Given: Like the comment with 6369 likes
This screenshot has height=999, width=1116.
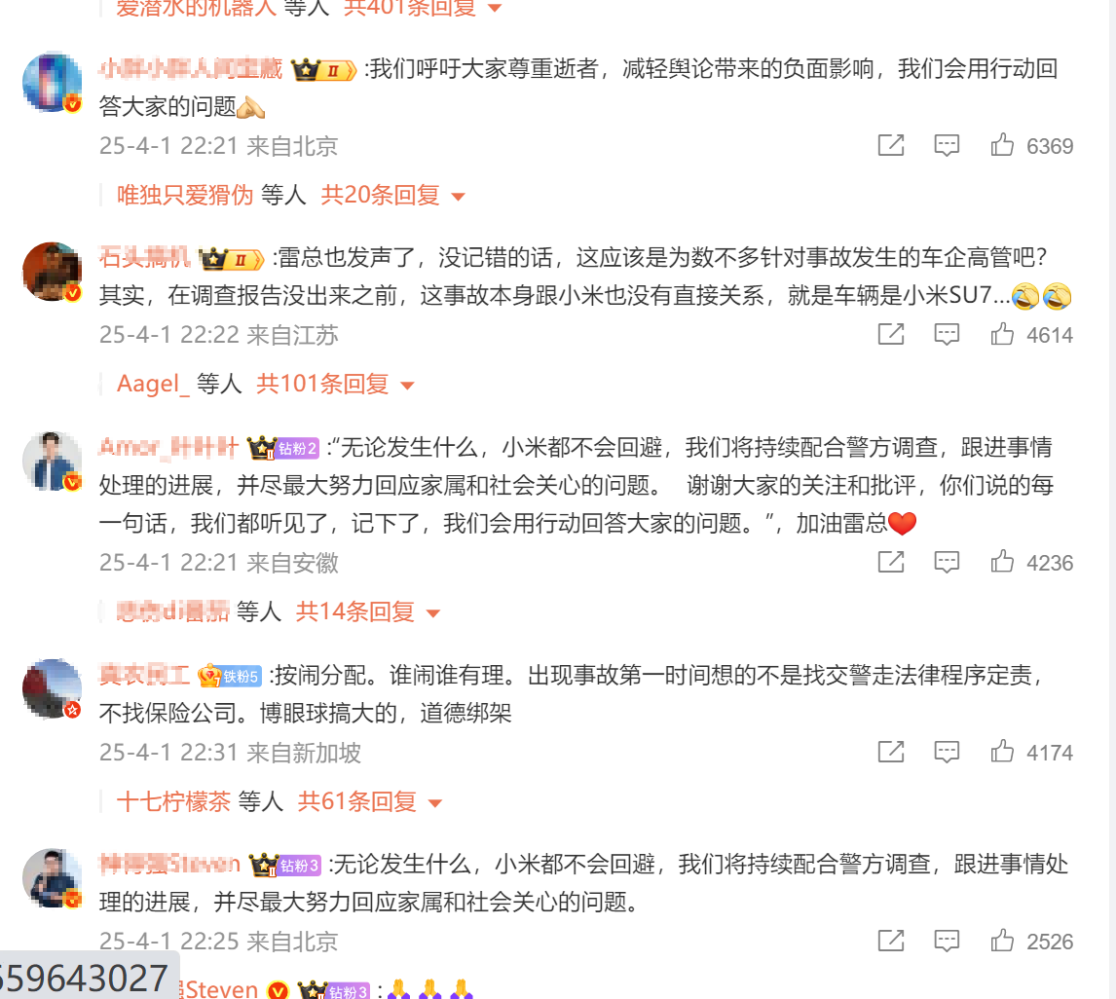Looking at the screenshot, I should point(1002,145).
